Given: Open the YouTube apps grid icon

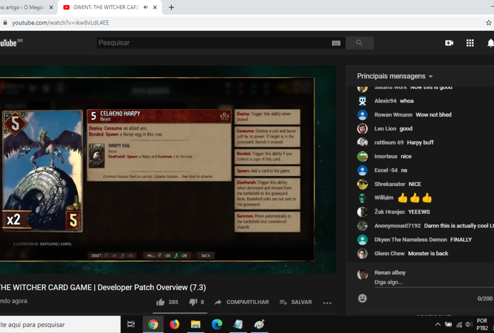Looking at the screenshot, I should [x=470, y=43].
